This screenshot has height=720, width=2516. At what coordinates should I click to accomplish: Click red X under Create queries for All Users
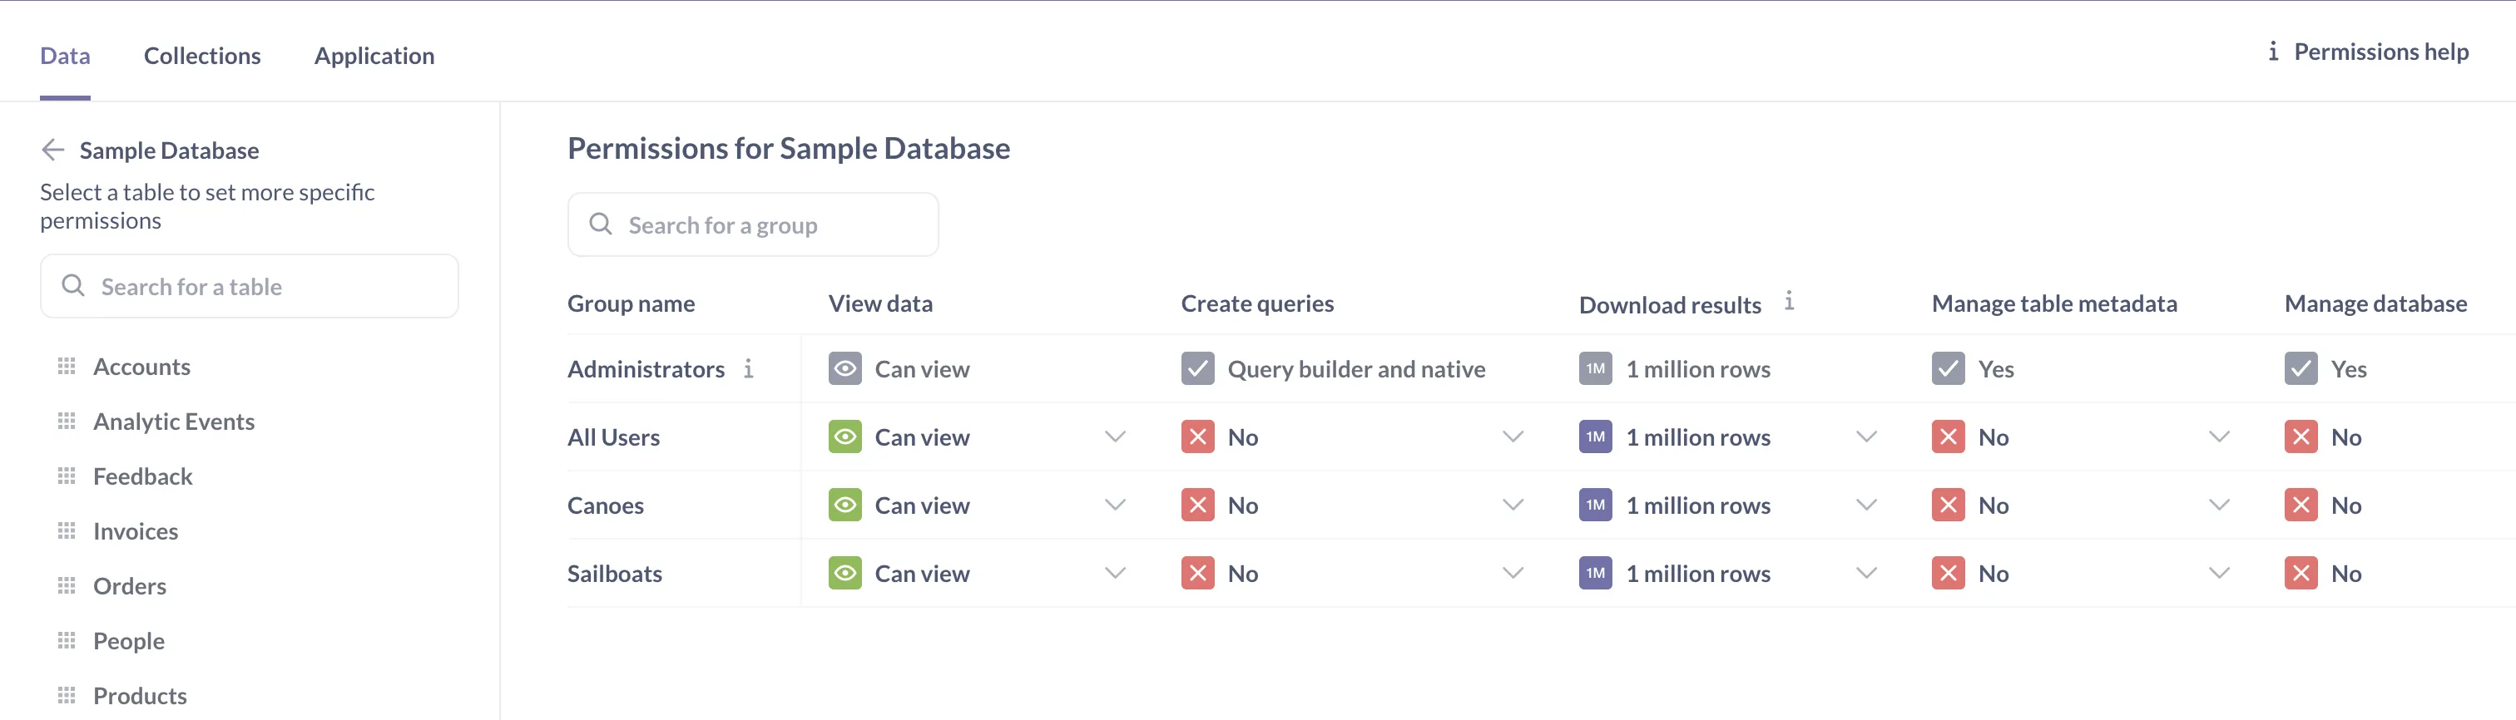(1197, 436)
